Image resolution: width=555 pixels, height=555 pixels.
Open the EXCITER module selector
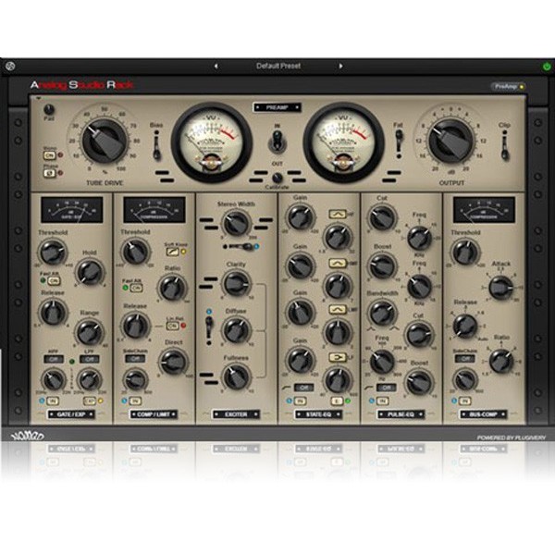[x=236, y=414]
